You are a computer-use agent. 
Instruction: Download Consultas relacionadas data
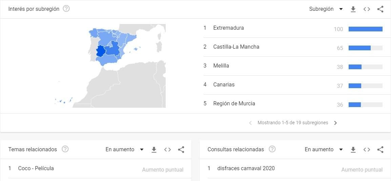tap(353, 150)
